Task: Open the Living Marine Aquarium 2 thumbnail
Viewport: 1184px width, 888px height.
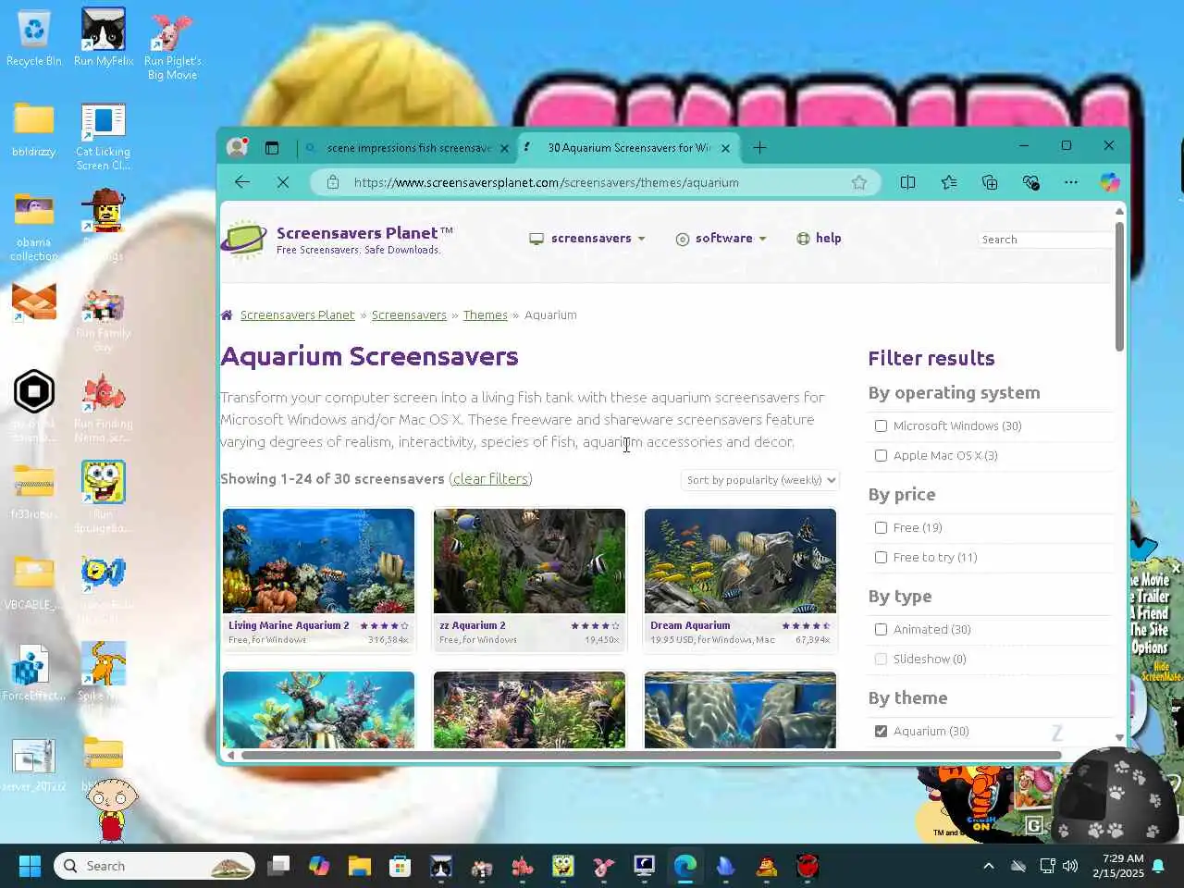Action: click(318, 561)
